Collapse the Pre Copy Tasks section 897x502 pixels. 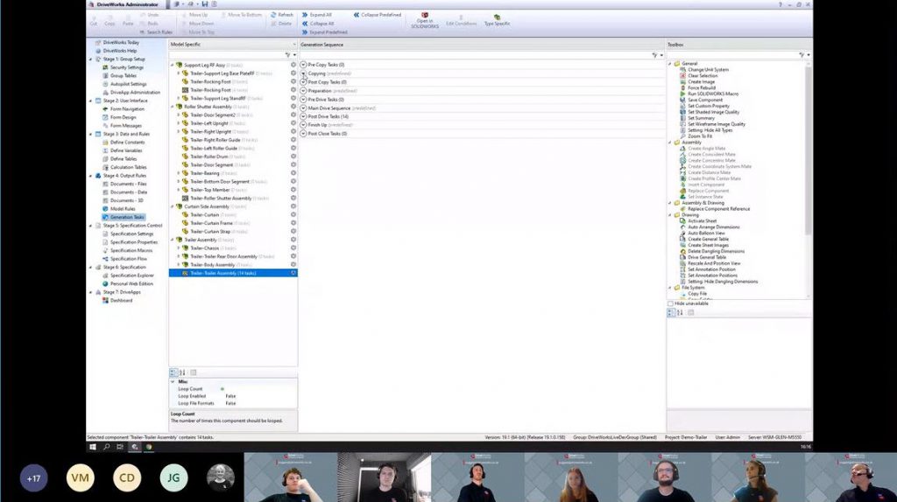click(x=303, y=65)
